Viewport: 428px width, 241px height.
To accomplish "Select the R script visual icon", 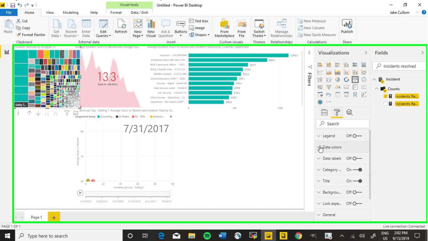I will coord(355,95).
